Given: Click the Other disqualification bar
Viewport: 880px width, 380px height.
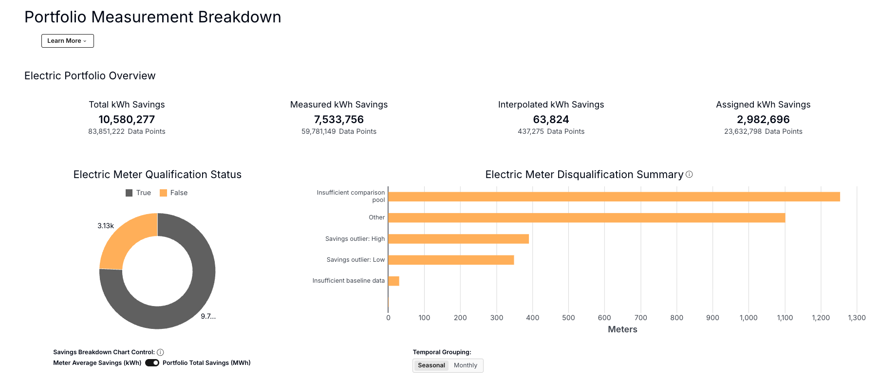Looking at the screenshot, I should pyautogui.click(x=586, y=217).
